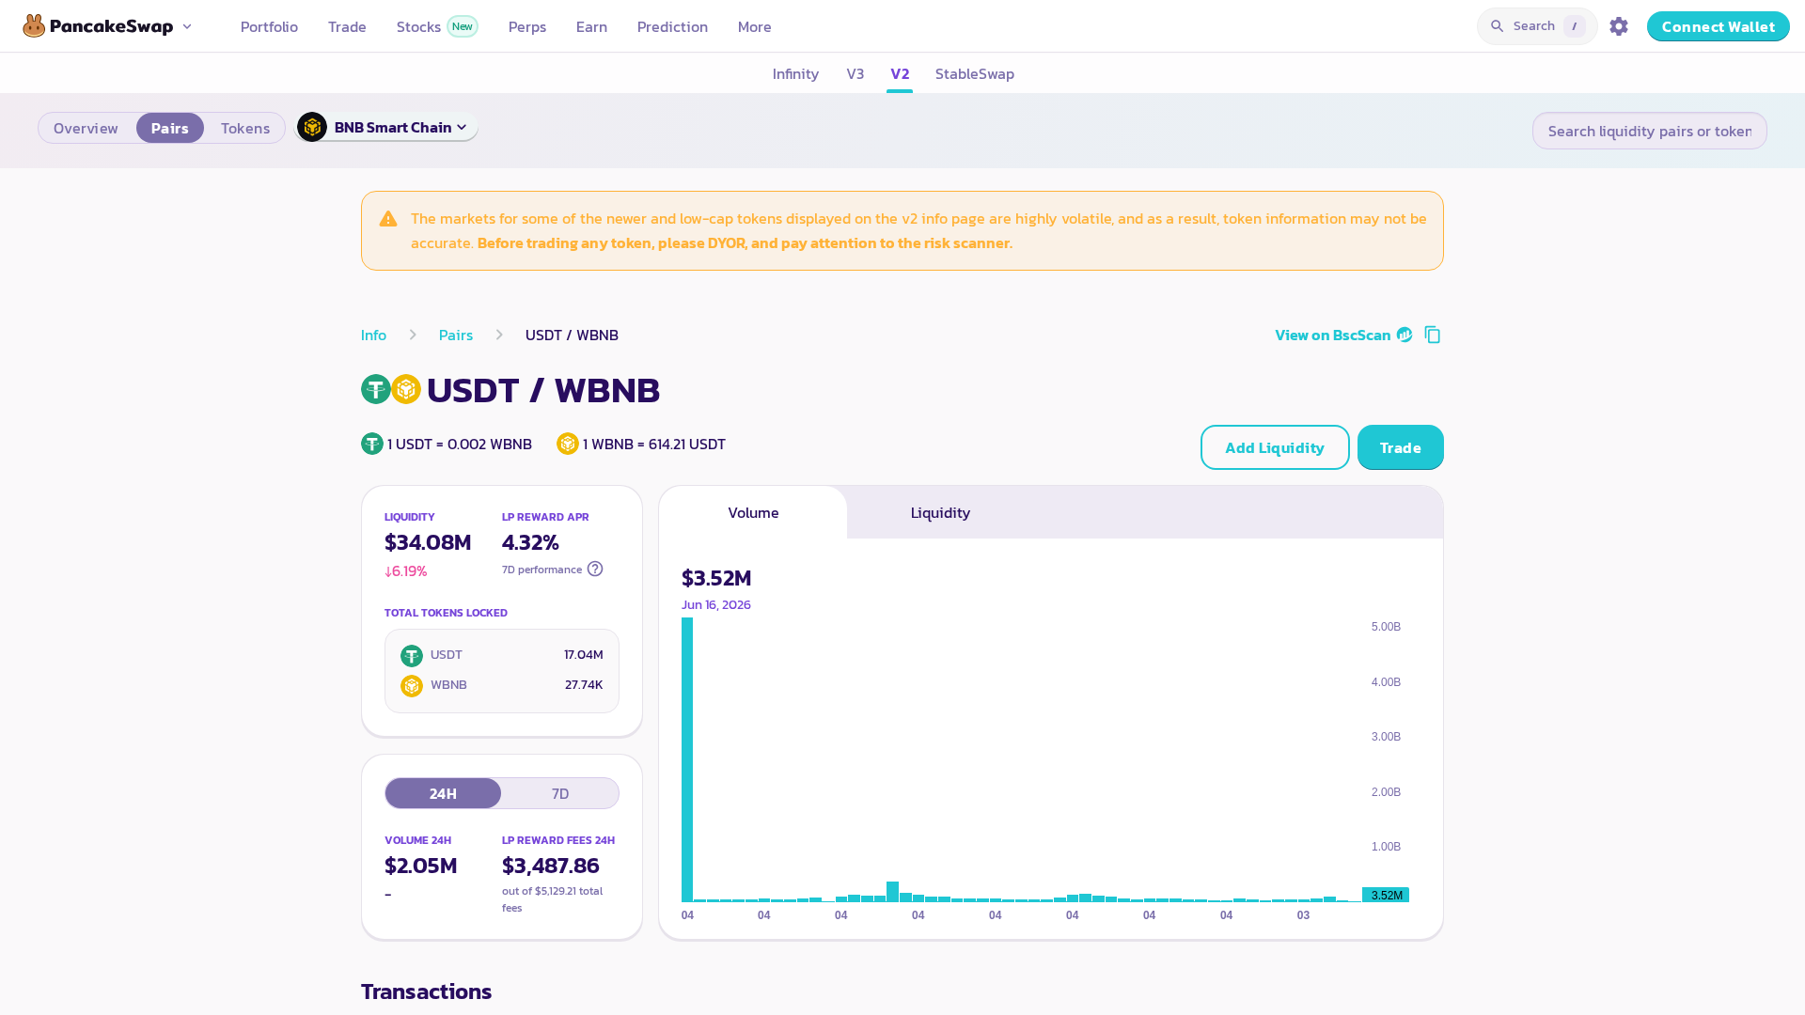Screen dimensions: 1805x1015
Task: Open the Perps nav item
Action: click(x=527, y=26)
